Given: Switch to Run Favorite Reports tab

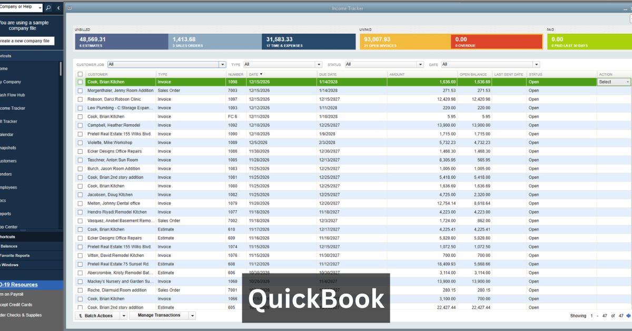Looking at the screenshot, I should 31,256.
